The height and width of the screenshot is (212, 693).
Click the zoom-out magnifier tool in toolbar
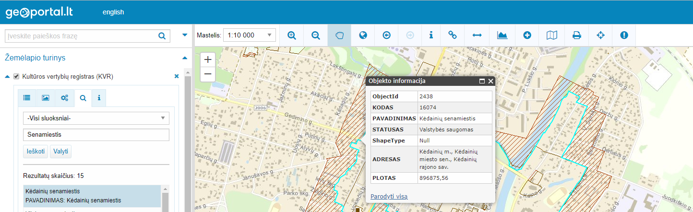(x=316, y=35)
